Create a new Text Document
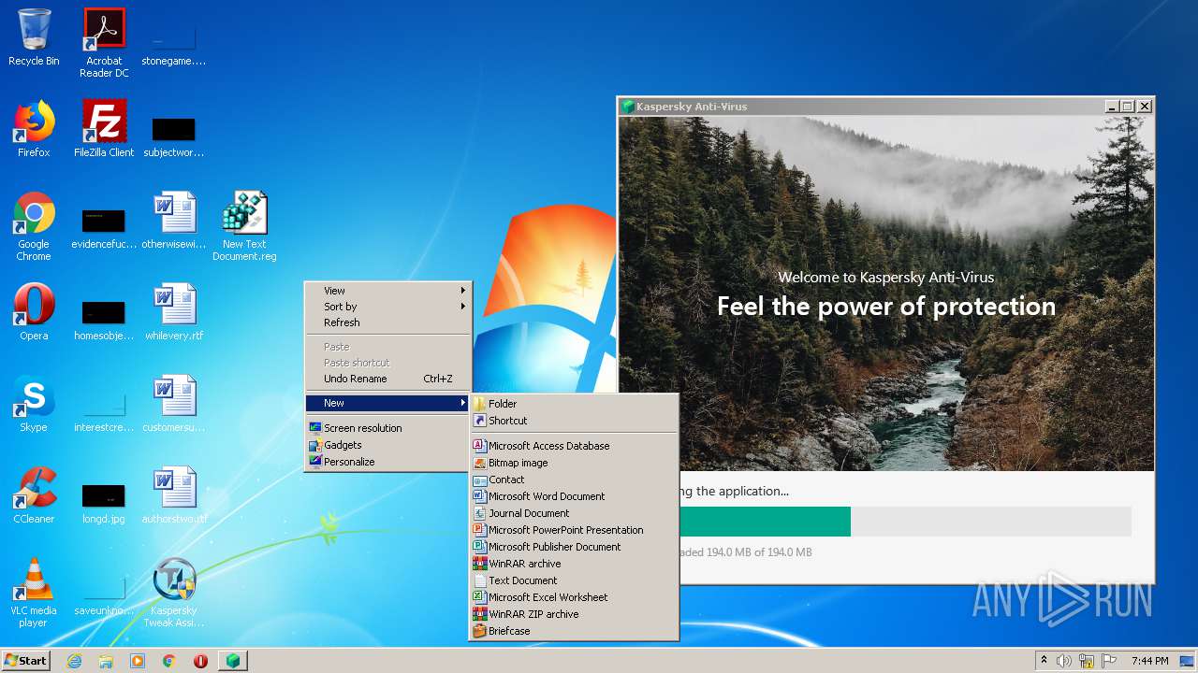The image size is (1198, 673). click(574, 580)
